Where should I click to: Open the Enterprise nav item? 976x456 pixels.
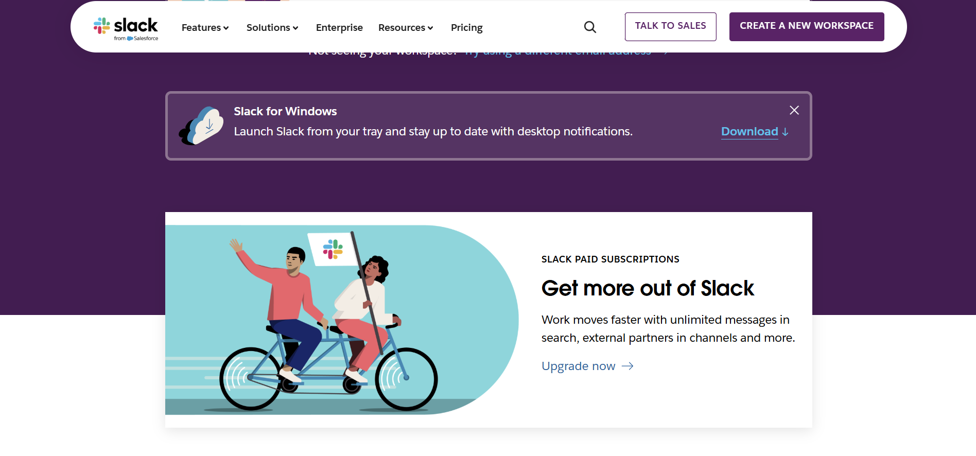coord(339,28)
